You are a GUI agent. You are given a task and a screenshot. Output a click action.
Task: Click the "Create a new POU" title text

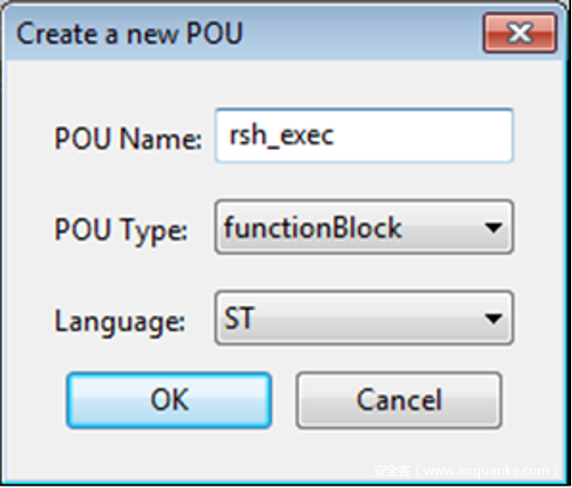(130, 35)
